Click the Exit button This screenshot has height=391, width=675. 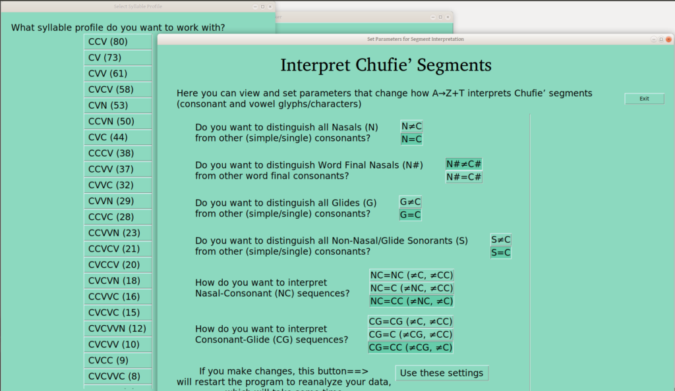(x=644, y=98)
